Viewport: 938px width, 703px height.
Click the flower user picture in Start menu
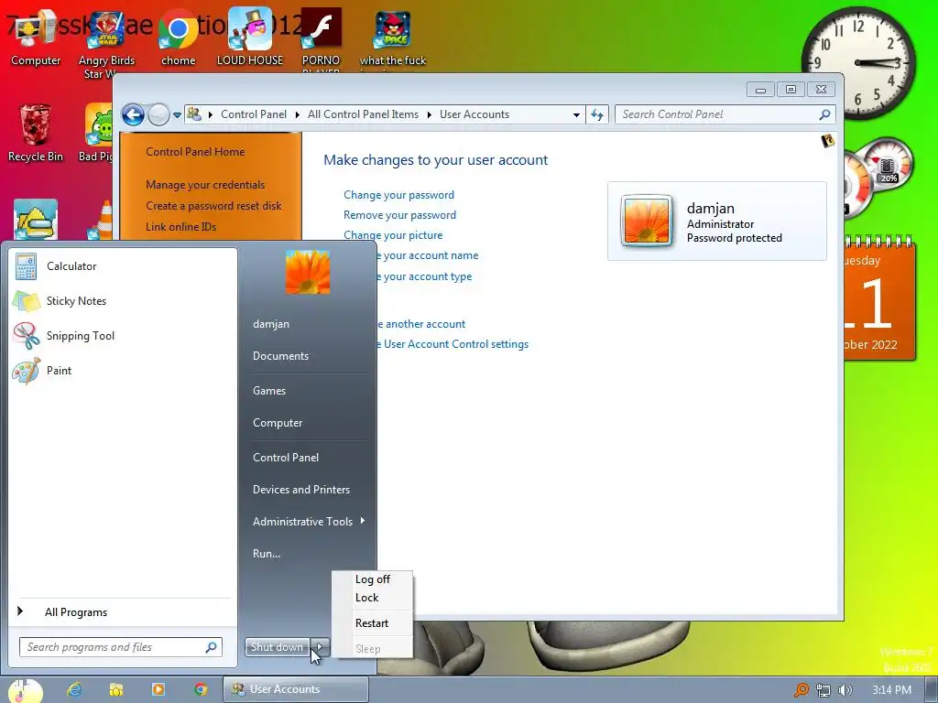[308, 272]
